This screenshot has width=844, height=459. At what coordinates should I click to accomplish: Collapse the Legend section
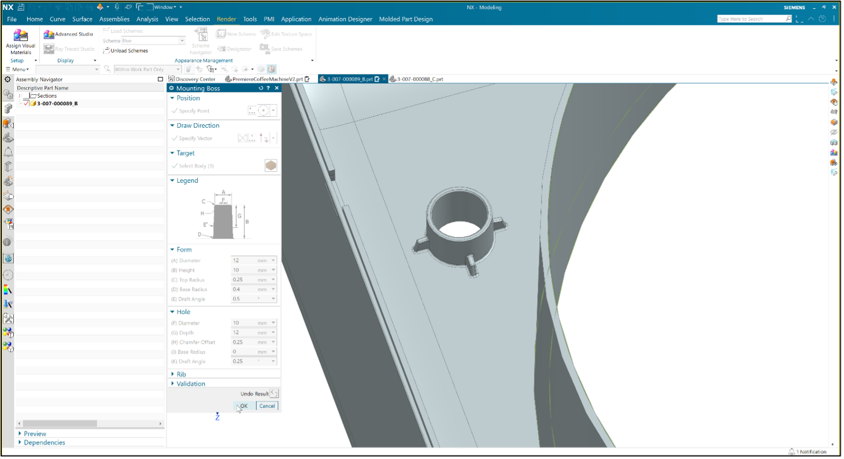point(172,180)
